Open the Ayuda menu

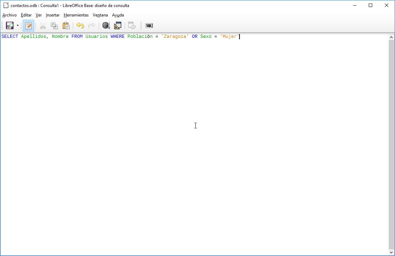(x=118, y=15)
